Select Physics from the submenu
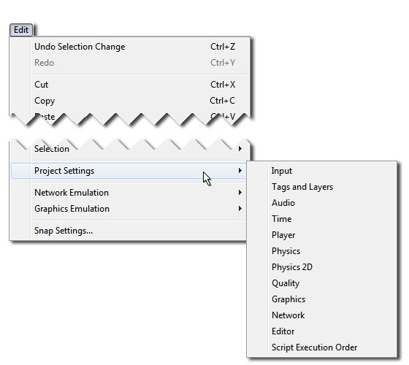The width and height of the screenshot is (409, 365). pyautogui.click(x=321, y=251)
